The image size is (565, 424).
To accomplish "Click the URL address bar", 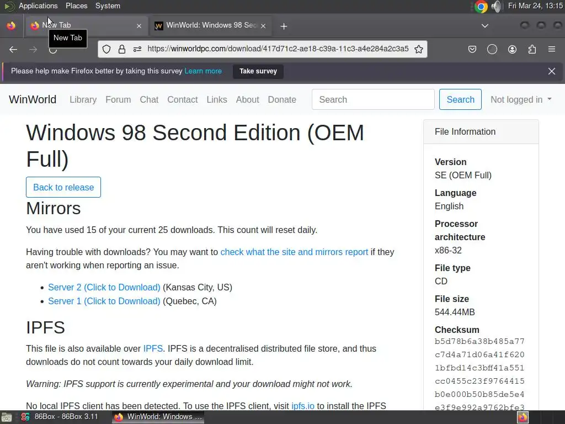I will click(x=278, y=49).
